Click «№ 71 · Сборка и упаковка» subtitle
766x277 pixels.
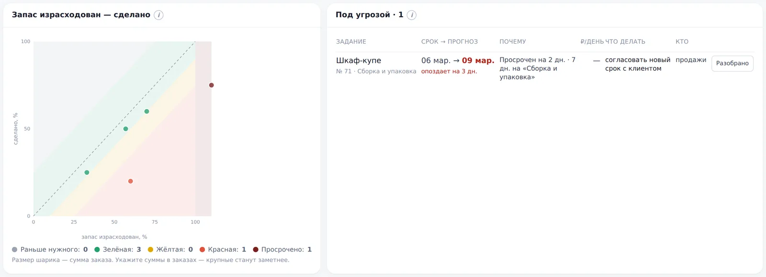376,71
